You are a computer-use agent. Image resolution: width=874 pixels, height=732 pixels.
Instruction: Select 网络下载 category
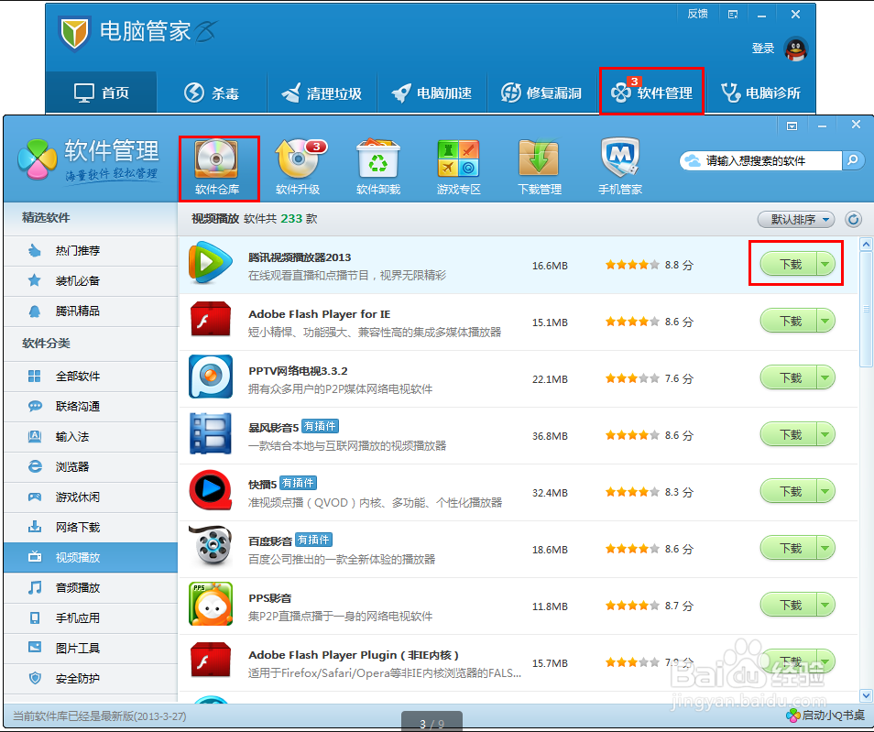tap(91, 527)
